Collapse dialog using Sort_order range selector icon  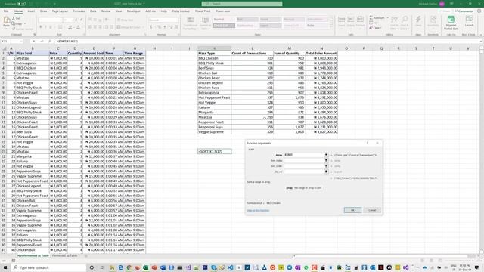point(326,166)
